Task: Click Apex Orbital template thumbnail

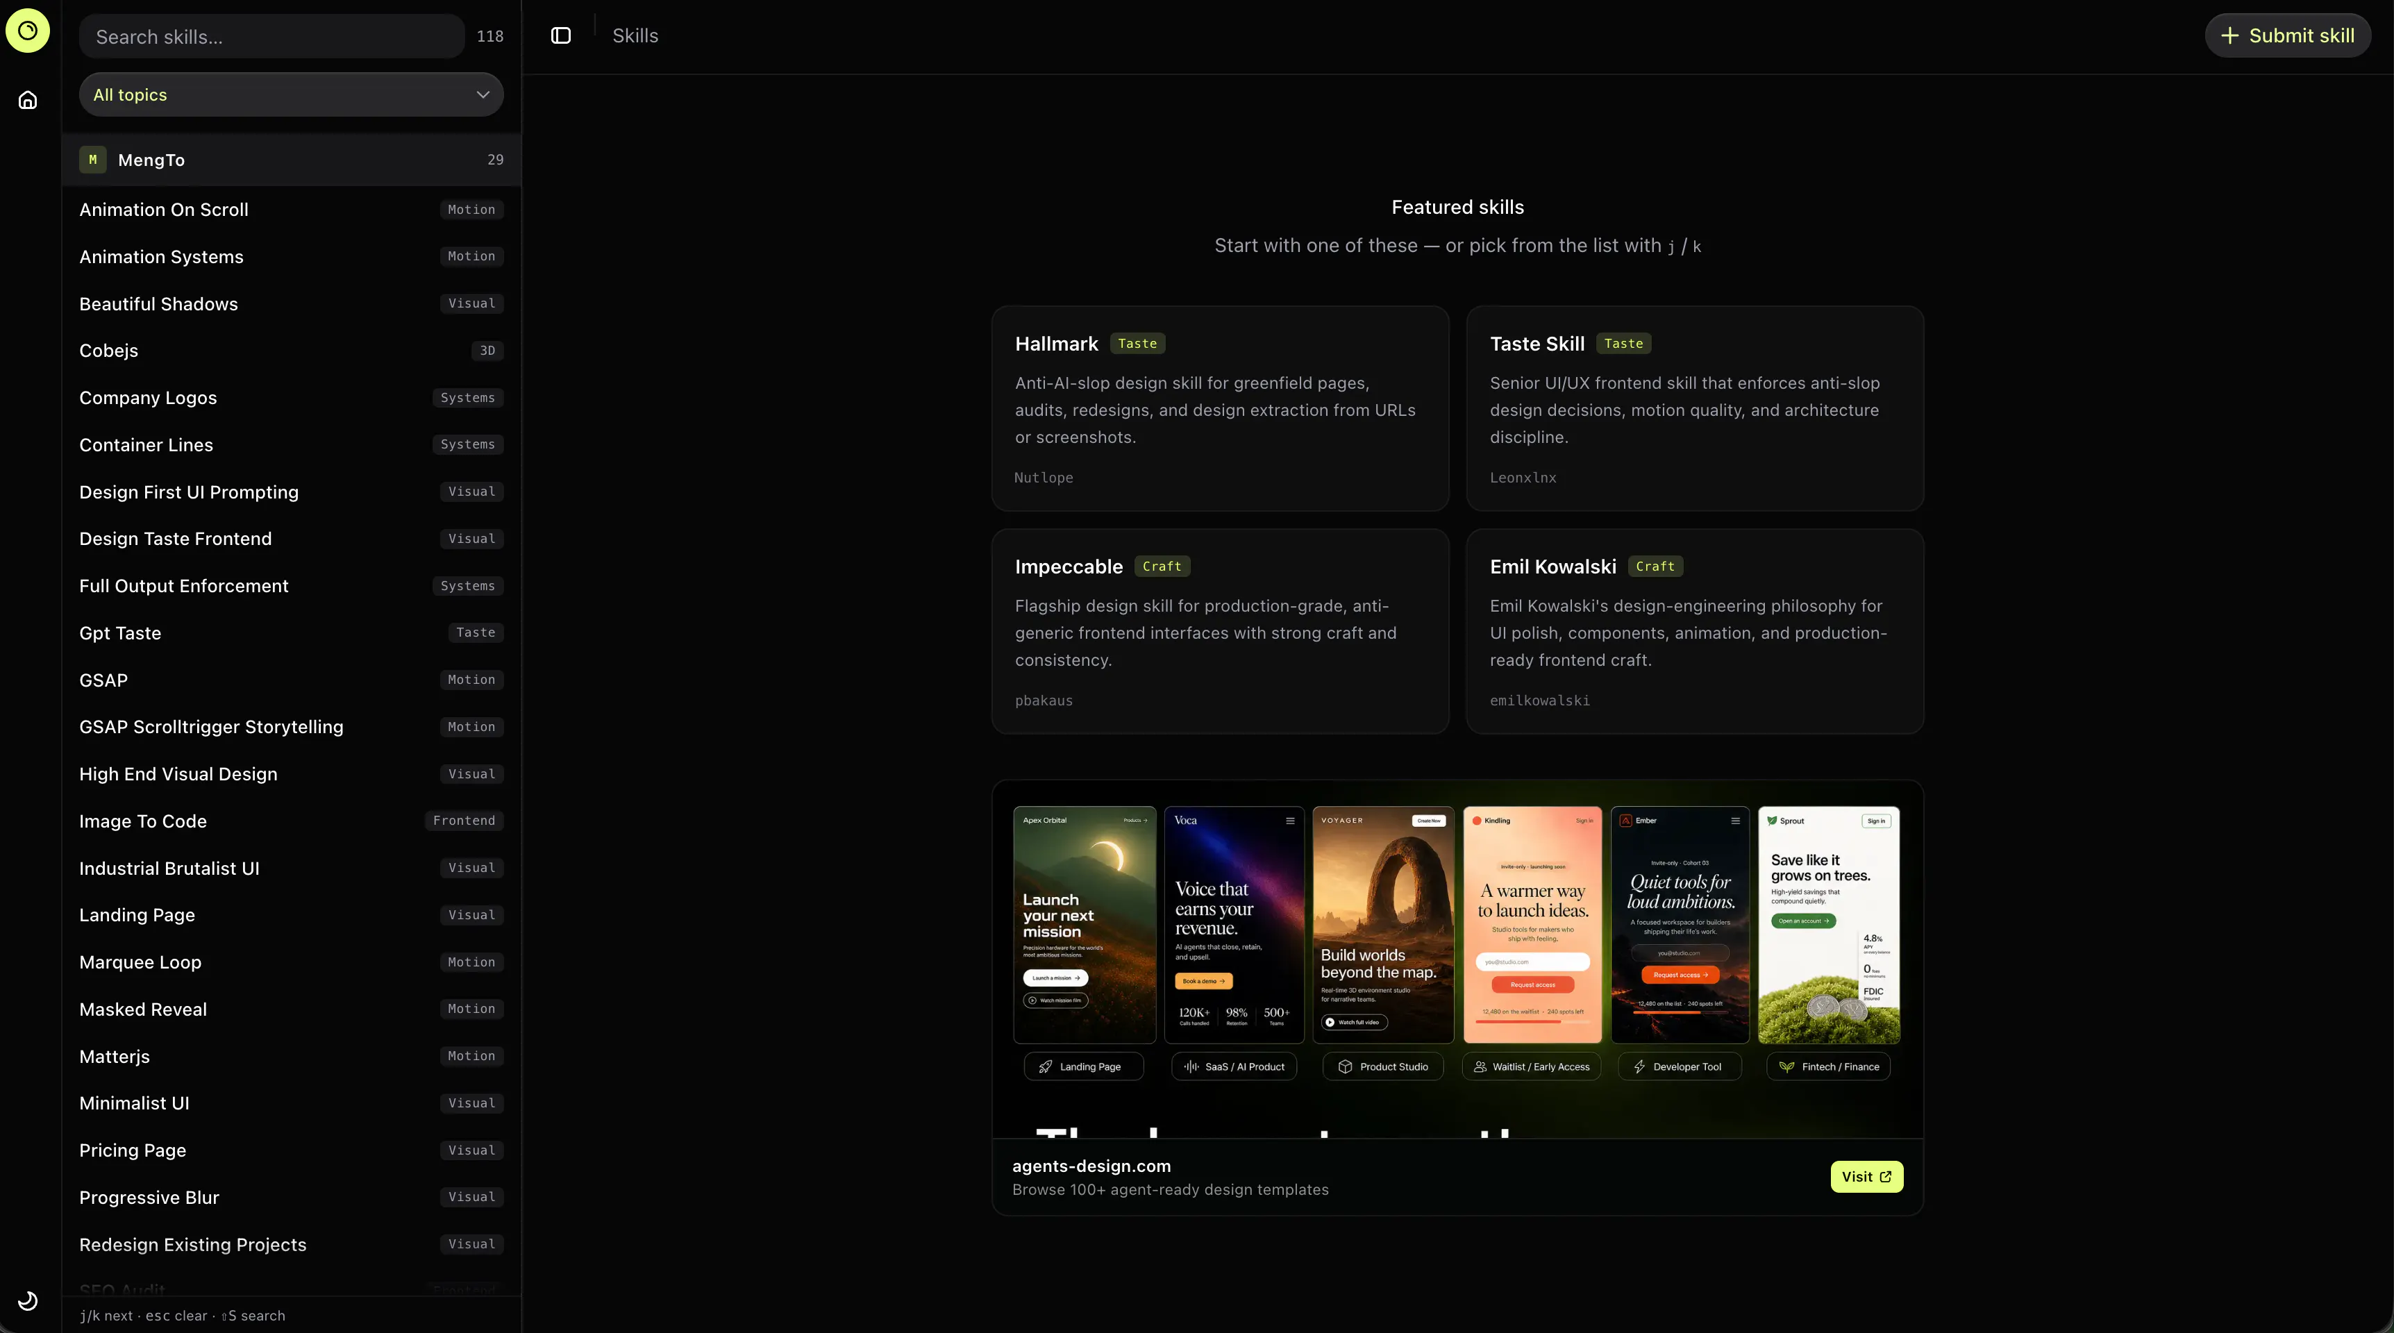Action: 1085,925
